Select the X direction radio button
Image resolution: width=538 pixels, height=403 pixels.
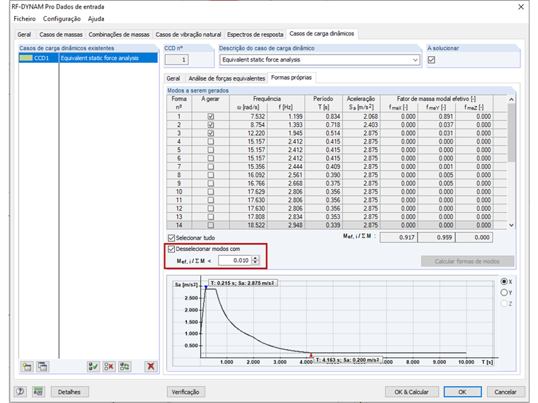tap(504, 281)
